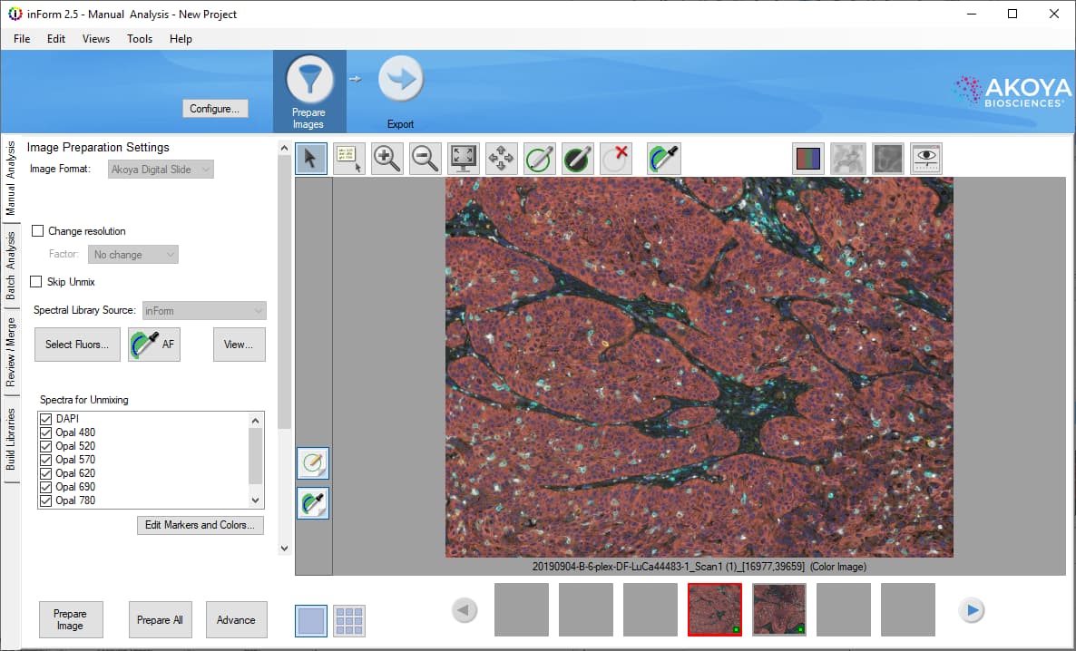This screenshot has width=1076, height=651.
Task: Activate the Pan image tool
Action: [x=501, y=159]
